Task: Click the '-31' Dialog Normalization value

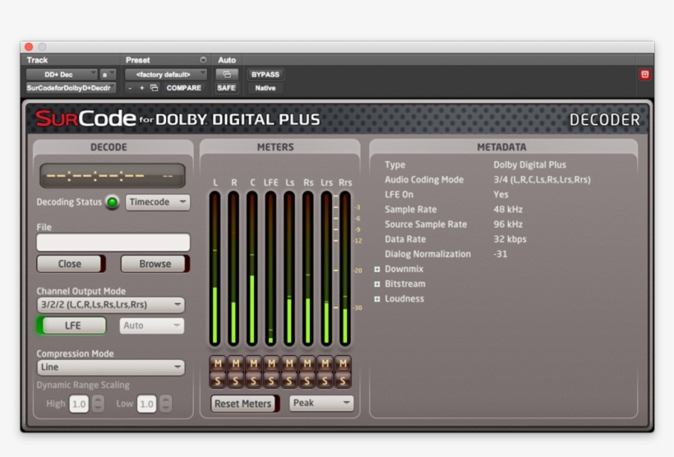Action: pyautogui.click(x=501, y=254)
